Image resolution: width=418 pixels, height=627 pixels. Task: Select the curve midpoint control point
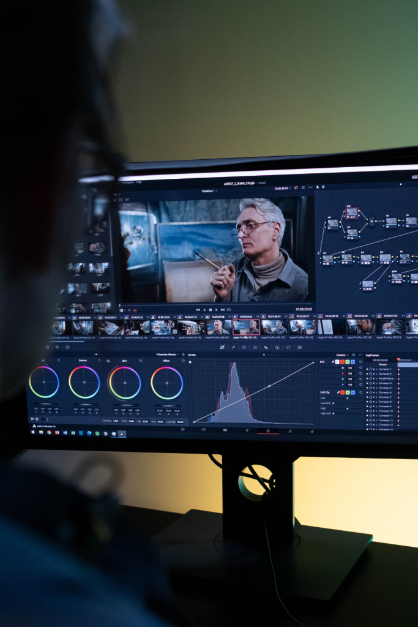click(269, 386)
